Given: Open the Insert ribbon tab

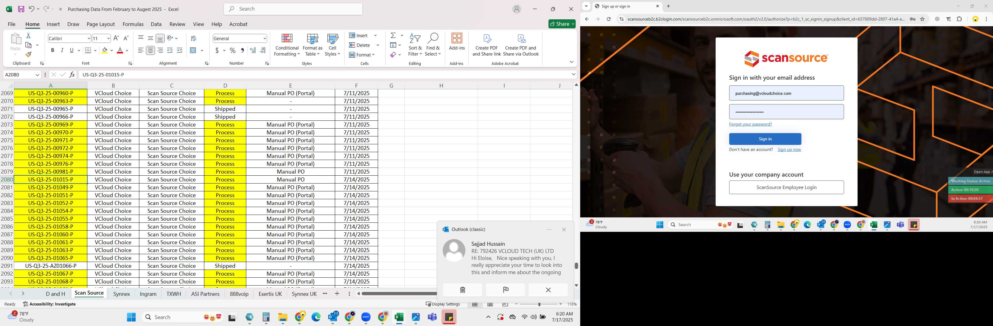Looking at the screenshot, I should 53,24.
